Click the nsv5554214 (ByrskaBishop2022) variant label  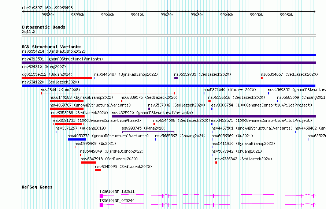[x=54, y=51]
